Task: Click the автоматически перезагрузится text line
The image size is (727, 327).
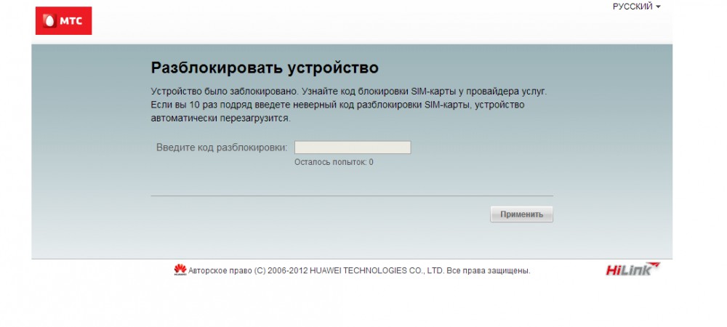Action: click(x=220, y=118)
